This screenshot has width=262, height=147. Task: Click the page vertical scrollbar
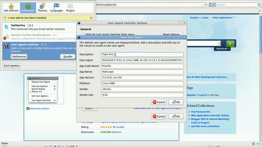(260, 78)
